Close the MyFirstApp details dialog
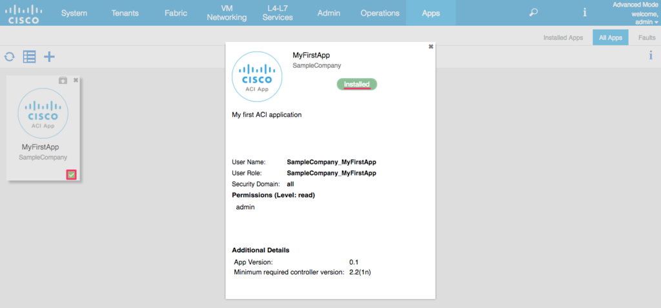 (431, 46)
